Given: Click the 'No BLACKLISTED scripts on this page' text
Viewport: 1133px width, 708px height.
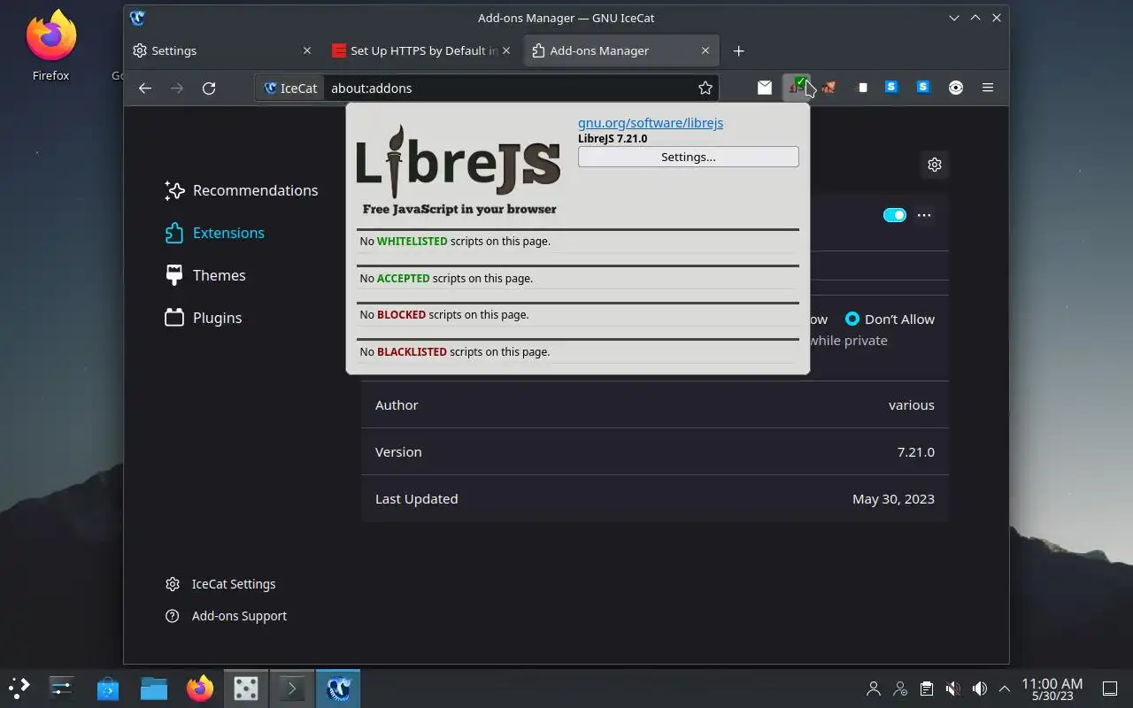Looking at the screenshot, I should pos(455,351).
